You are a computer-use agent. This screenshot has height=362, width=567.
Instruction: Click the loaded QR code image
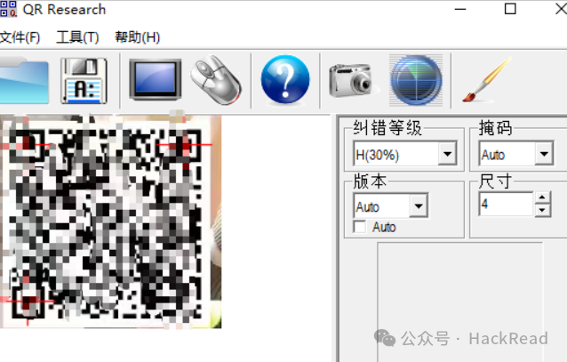click(111, 221)
